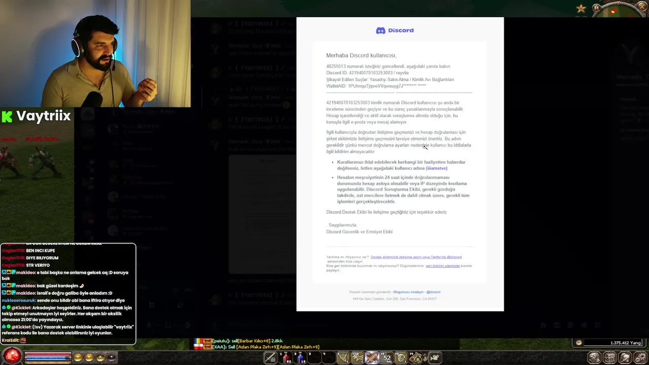The width and height of the screenshot is (649, 365).
Task: Click the '1.375.412 Yang' currency value
Action: point(626,343)
